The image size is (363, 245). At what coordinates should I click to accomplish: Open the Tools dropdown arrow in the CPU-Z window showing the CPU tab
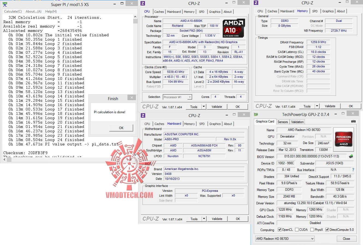click(204, 107)
